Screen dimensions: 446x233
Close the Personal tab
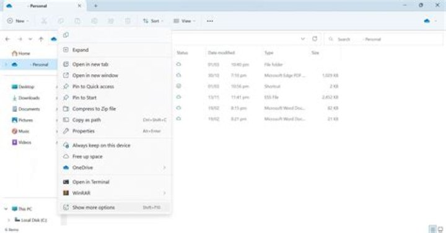80,6
